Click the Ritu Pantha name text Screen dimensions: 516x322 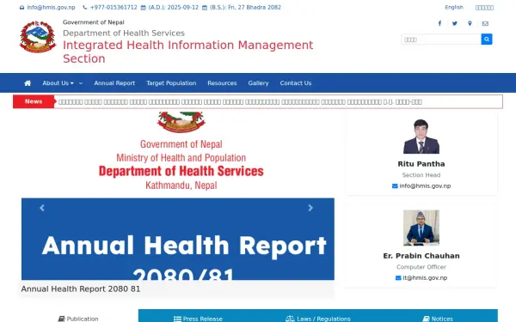[421, 164]
